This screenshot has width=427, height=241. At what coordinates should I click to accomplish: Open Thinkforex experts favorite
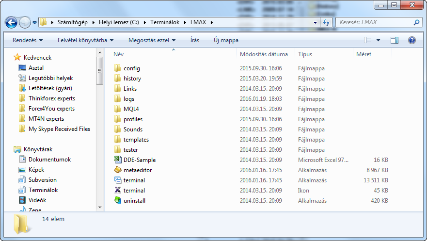(52, 98)
